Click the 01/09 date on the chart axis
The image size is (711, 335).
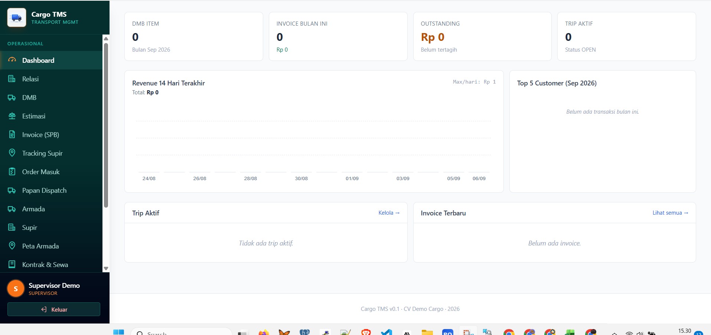pyautogui.click(x=352, y=179)
